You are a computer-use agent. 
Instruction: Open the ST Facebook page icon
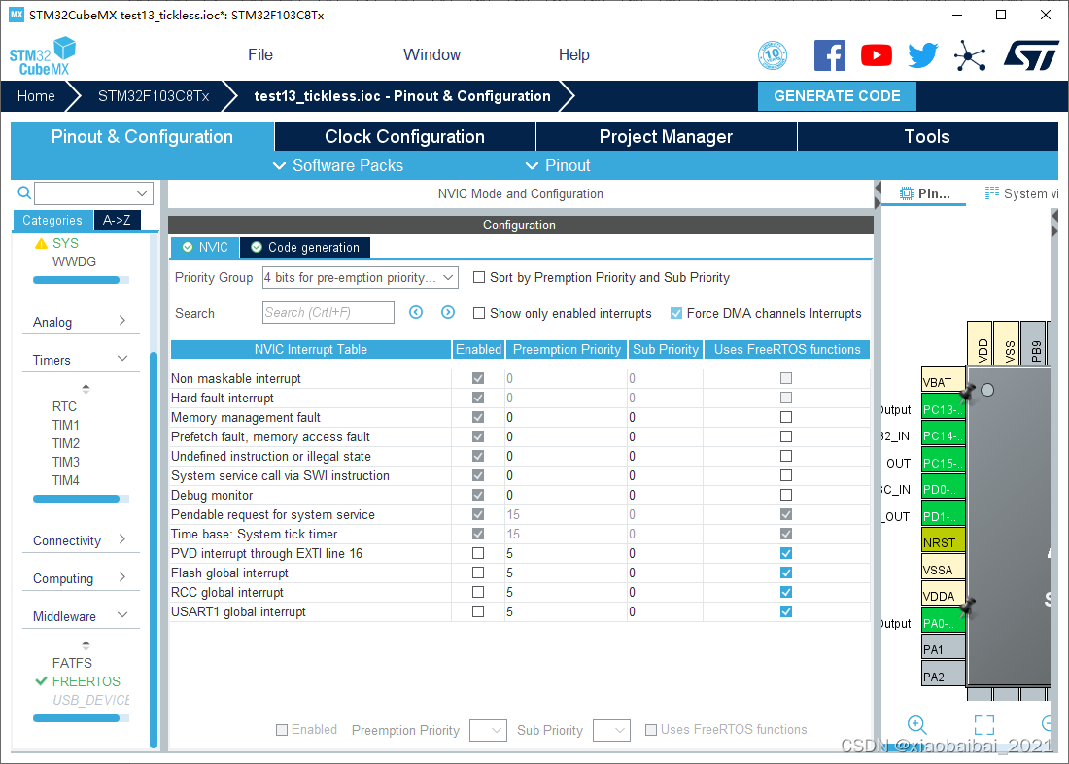point(830,55)
